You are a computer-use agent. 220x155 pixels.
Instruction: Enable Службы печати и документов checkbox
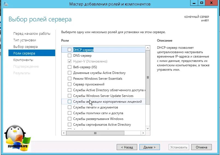point(69,107)
